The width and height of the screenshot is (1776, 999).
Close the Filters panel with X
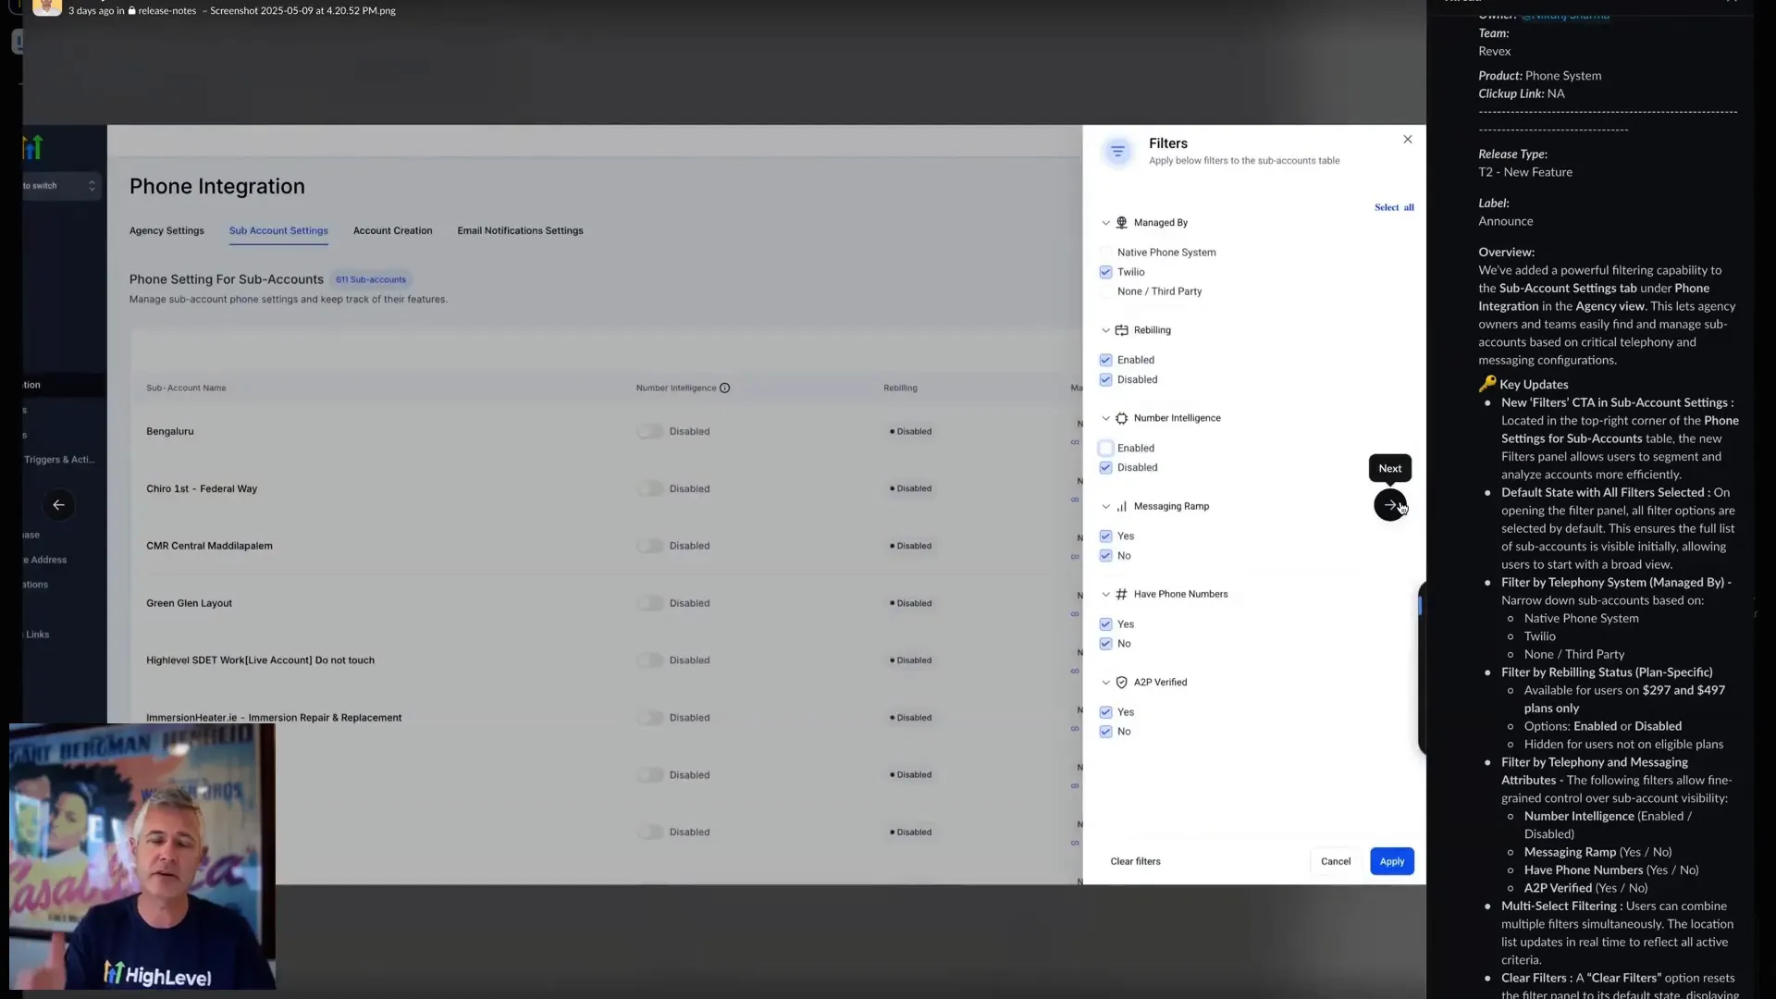click(x=1408, y=140)
